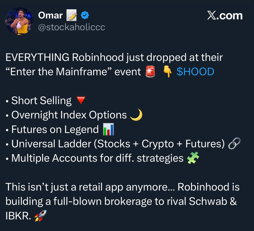Click the chain link emoji
254x231 pixels.
(x=234, y=143)
